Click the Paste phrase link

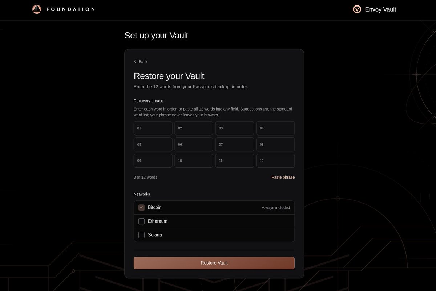(283, 177)
